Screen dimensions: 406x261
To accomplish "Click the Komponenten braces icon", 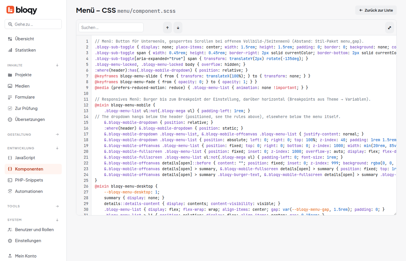I will coord(10,169).
